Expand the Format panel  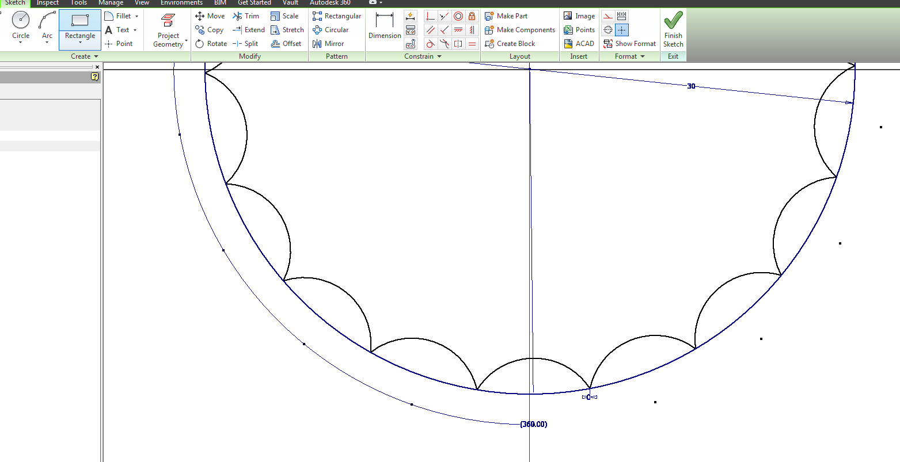pos(629,56)
